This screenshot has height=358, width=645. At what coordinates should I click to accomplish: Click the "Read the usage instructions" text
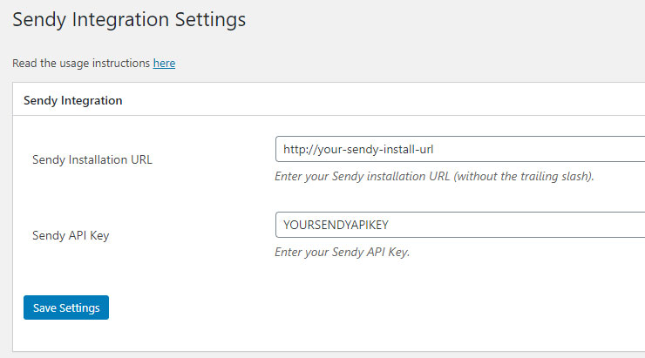81,64
